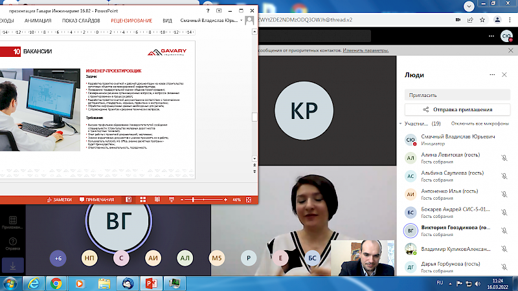
Task: Open the ПОКАЗ СЛАЙДОВ ribbon tab
Action: 82,21
